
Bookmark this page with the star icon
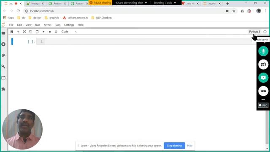pyautogui.click(x=234, y=11)
